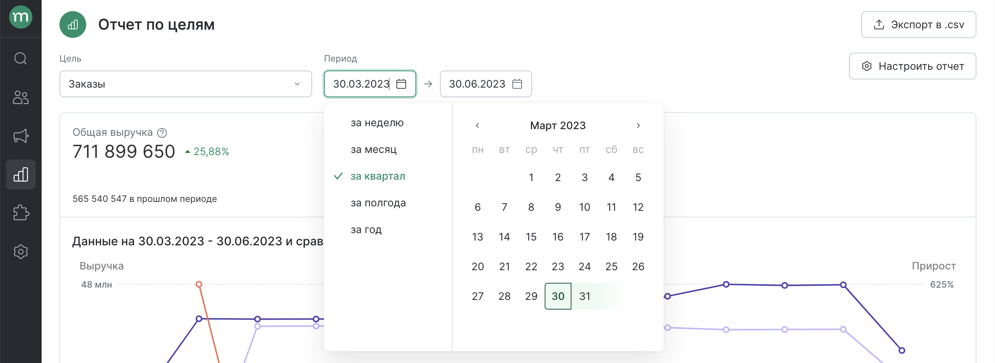Screen dimensions: 995x363
Task: Open the reports bar chart sidebar section
Action: [20, 174]
